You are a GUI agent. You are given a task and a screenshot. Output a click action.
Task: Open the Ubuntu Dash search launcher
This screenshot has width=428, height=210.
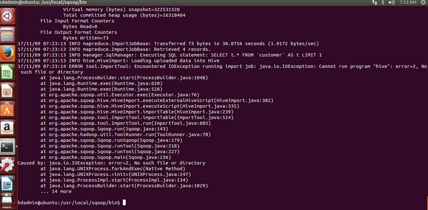8,16
